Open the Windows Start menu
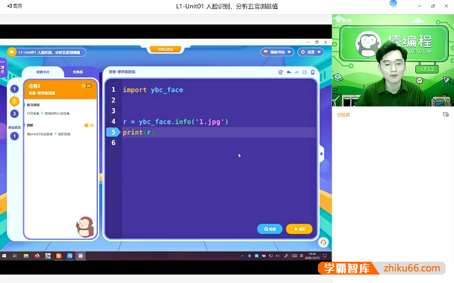Viewport: 454px width, 283px height. click(4, 256)
